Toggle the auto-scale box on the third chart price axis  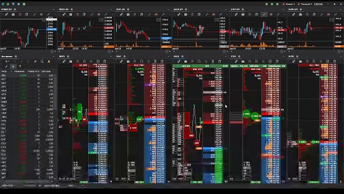coord(159,20)
